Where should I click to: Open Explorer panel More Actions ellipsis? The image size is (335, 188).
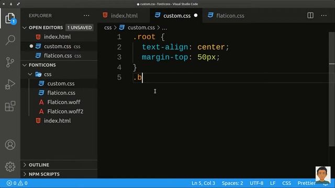click(86, 16)
